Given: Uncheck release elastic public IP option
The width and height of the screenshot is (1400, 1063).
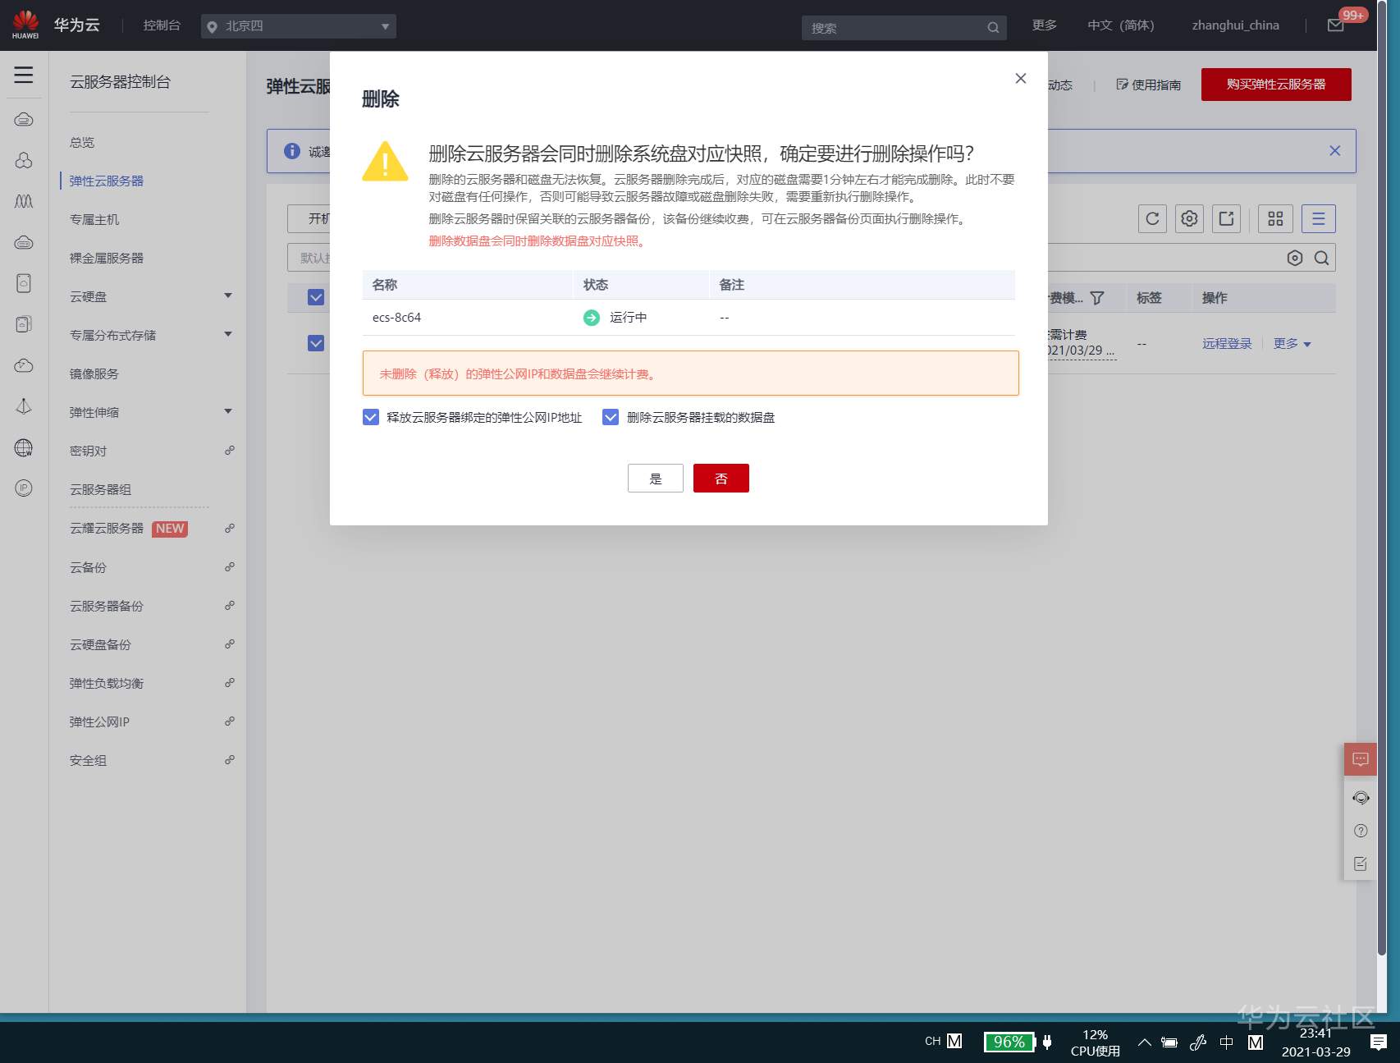Looking at the screenshot, I should point(371,417).
